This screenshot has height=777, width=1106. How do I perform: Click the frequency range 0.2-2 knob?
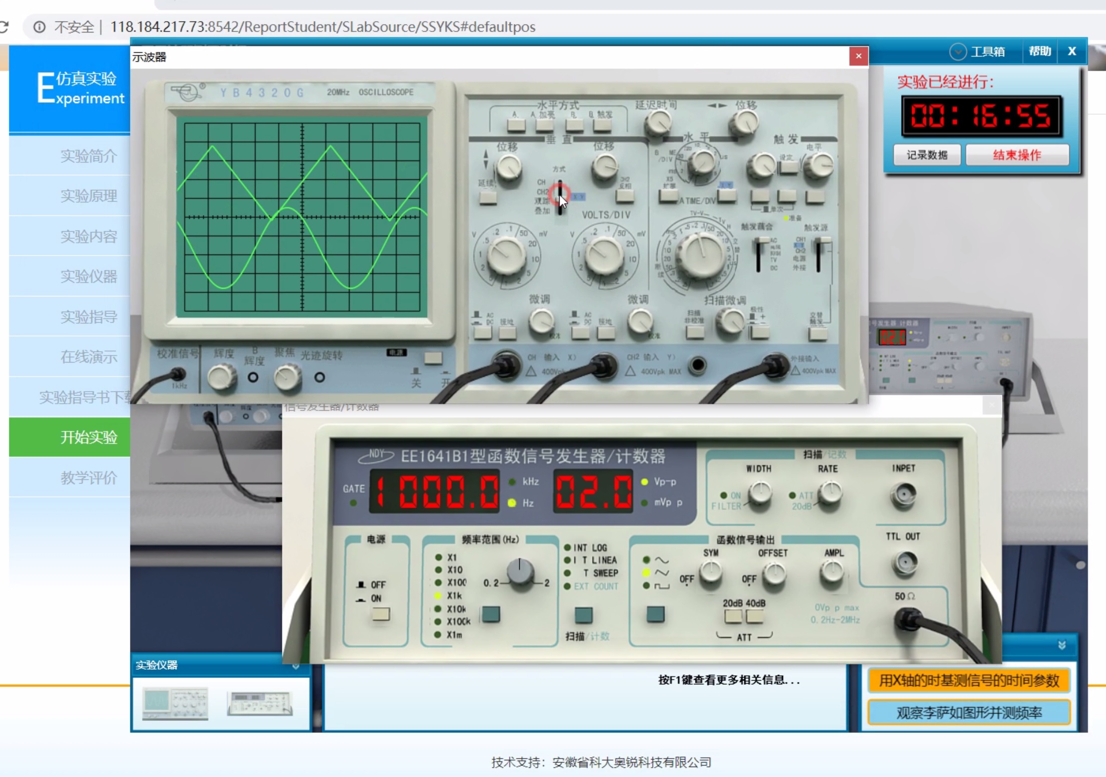(x=520, y=573)
